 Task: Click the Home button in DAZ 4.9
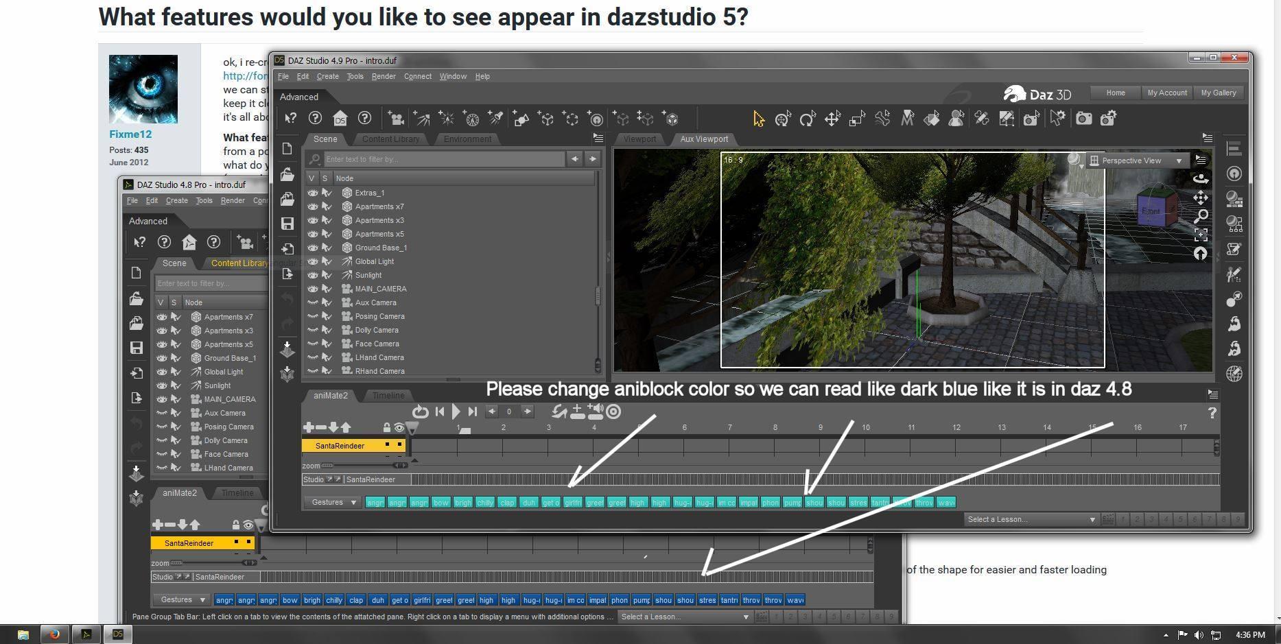point(1116,93)
